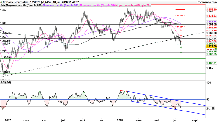Open the Journalier timeframe label
Viewport: 217px width, 122px height.
click(21, 2)
